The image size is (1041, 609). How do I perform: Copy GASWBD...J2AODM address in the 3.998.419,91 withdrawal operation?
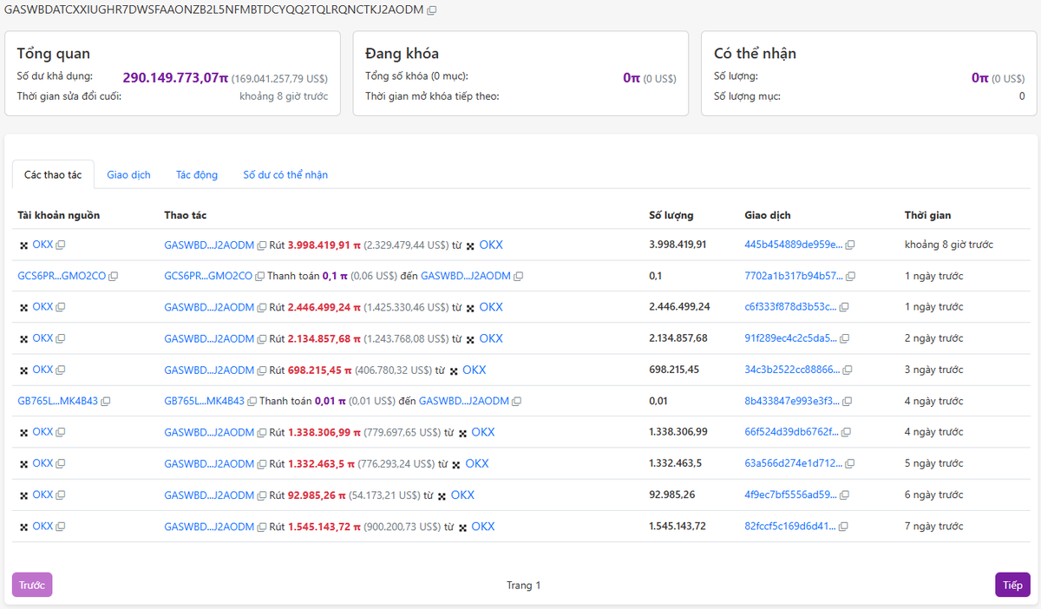click(x=262, y=246)
